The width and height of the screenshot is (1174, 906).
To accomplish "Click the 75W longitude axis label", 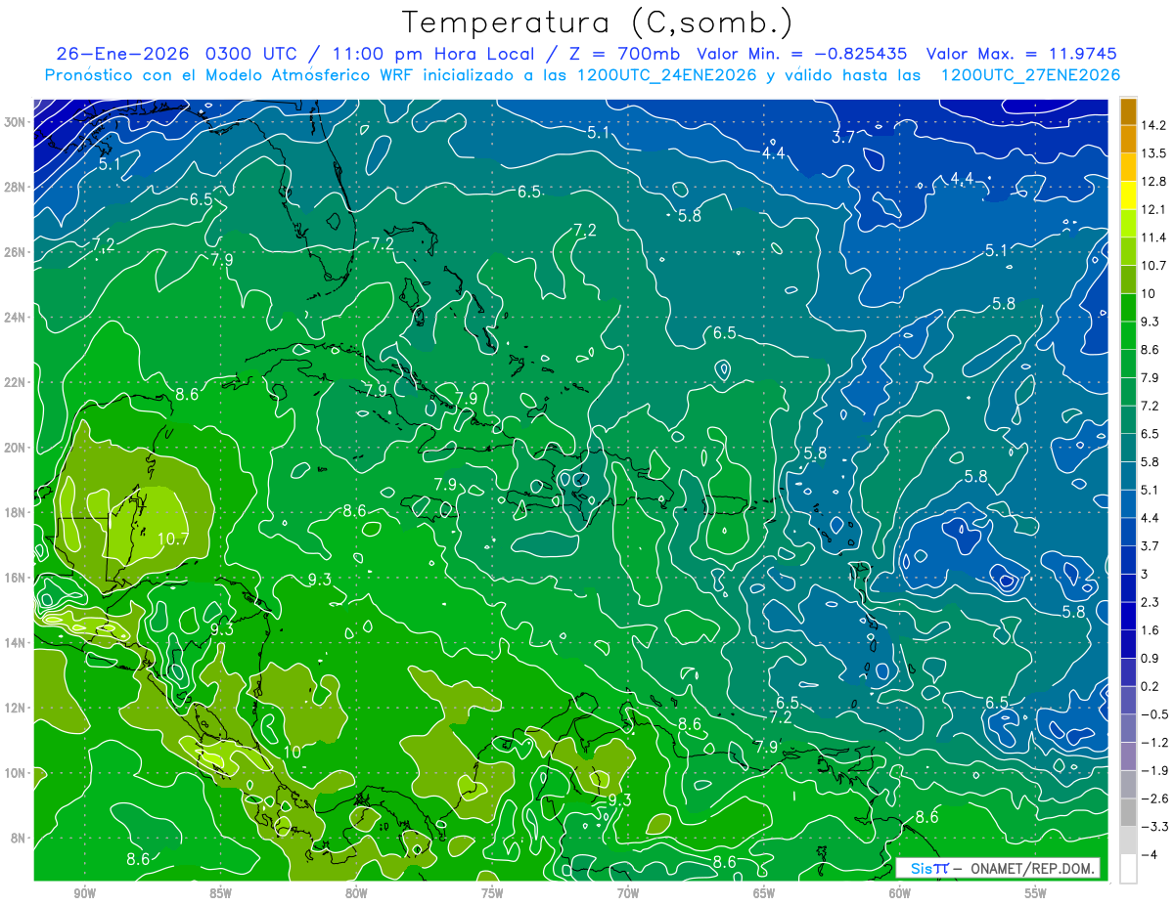I will tap(492, 894).
